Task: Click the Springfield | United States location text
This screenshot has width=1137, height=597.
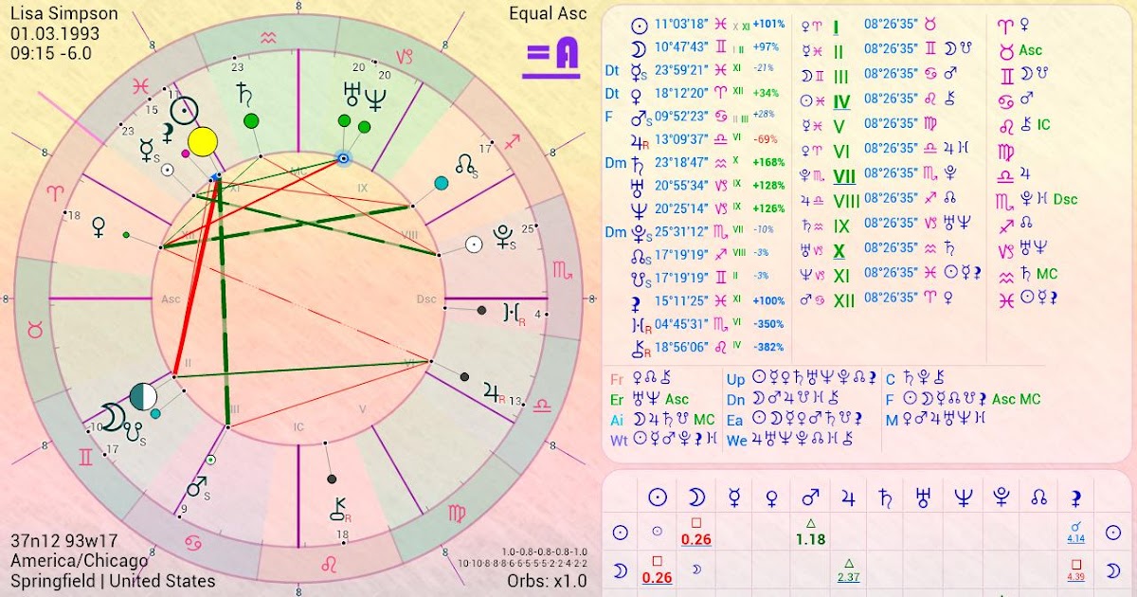Action: tap(113, 581)
